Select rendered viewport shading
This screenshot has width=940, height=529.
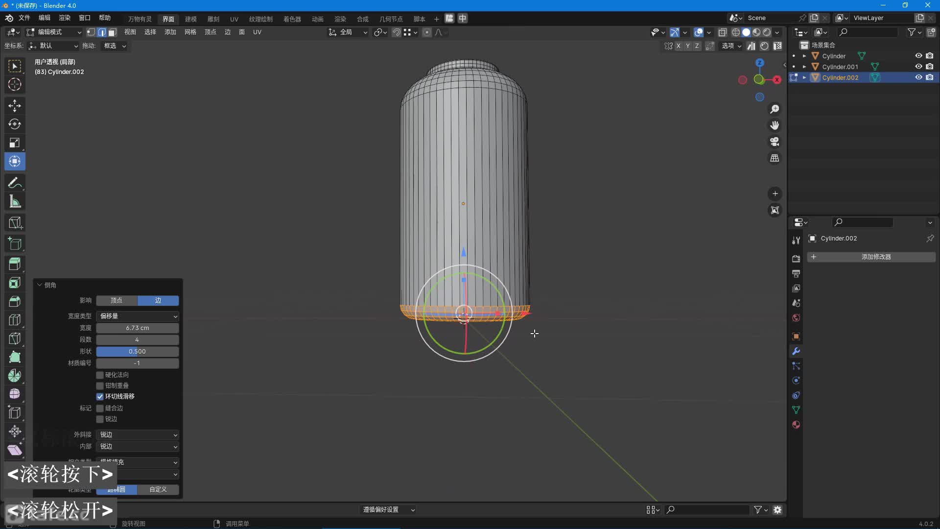coord(767,32)
